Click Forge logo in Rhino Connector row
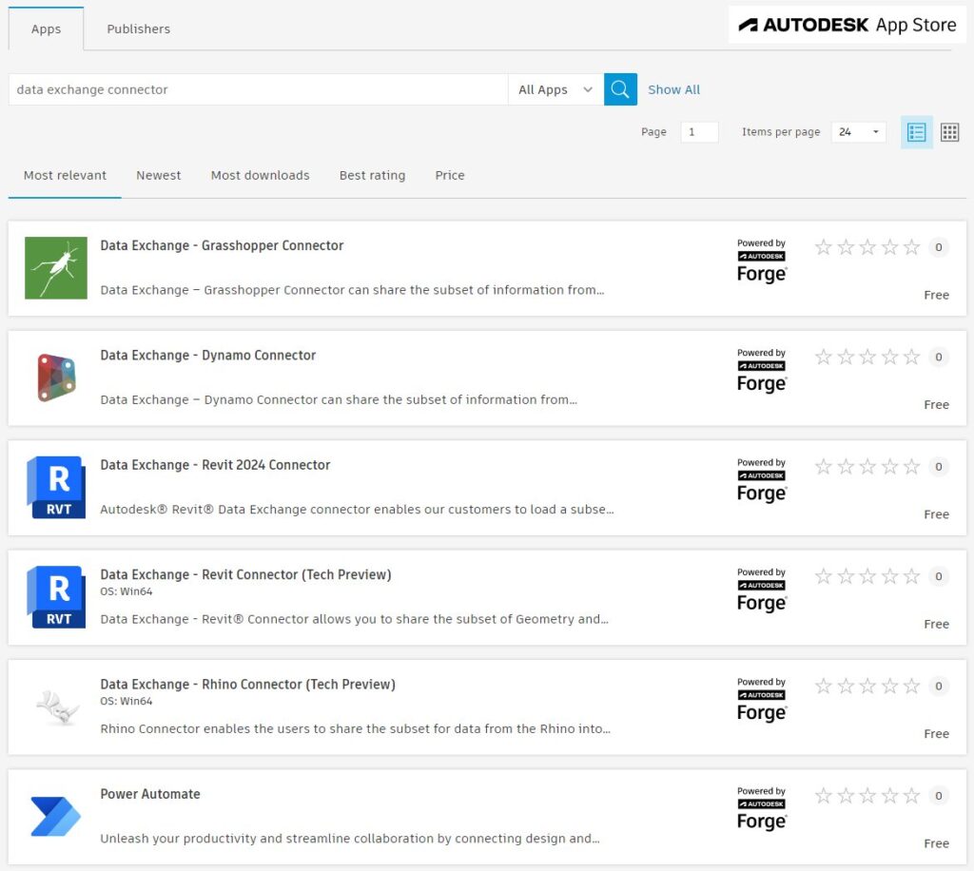The width and height of the screenshot is (974, 871). click(762, 700)
